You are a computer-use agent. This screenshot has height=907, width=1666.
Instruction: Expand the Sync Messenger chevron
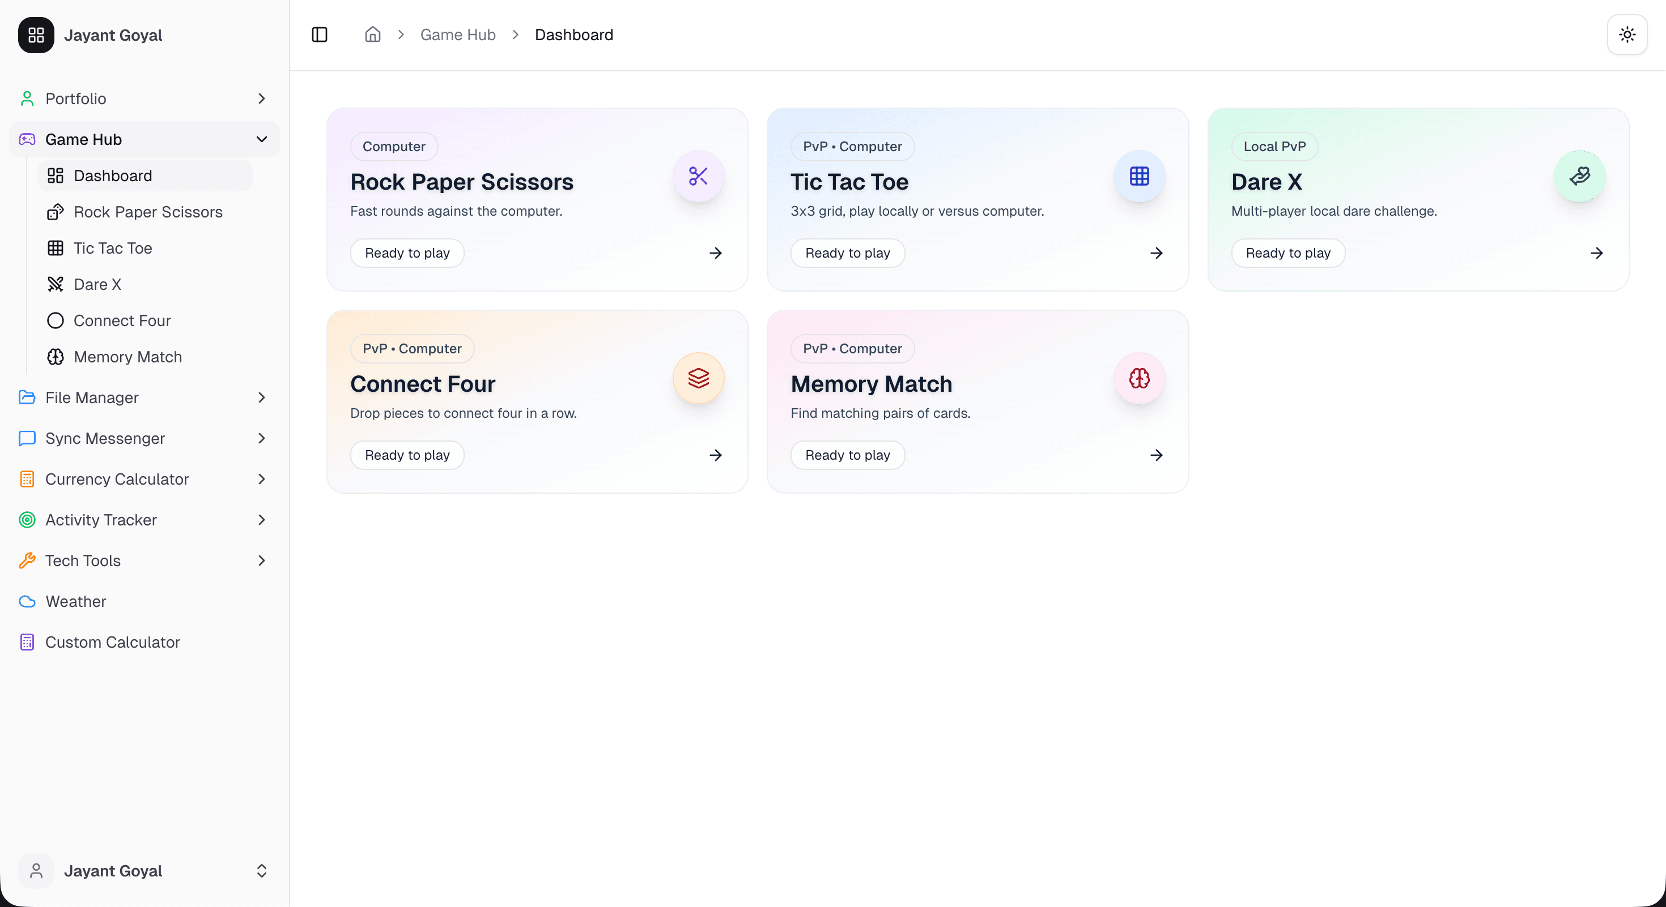pyautogui.click(x=261, y=438)
